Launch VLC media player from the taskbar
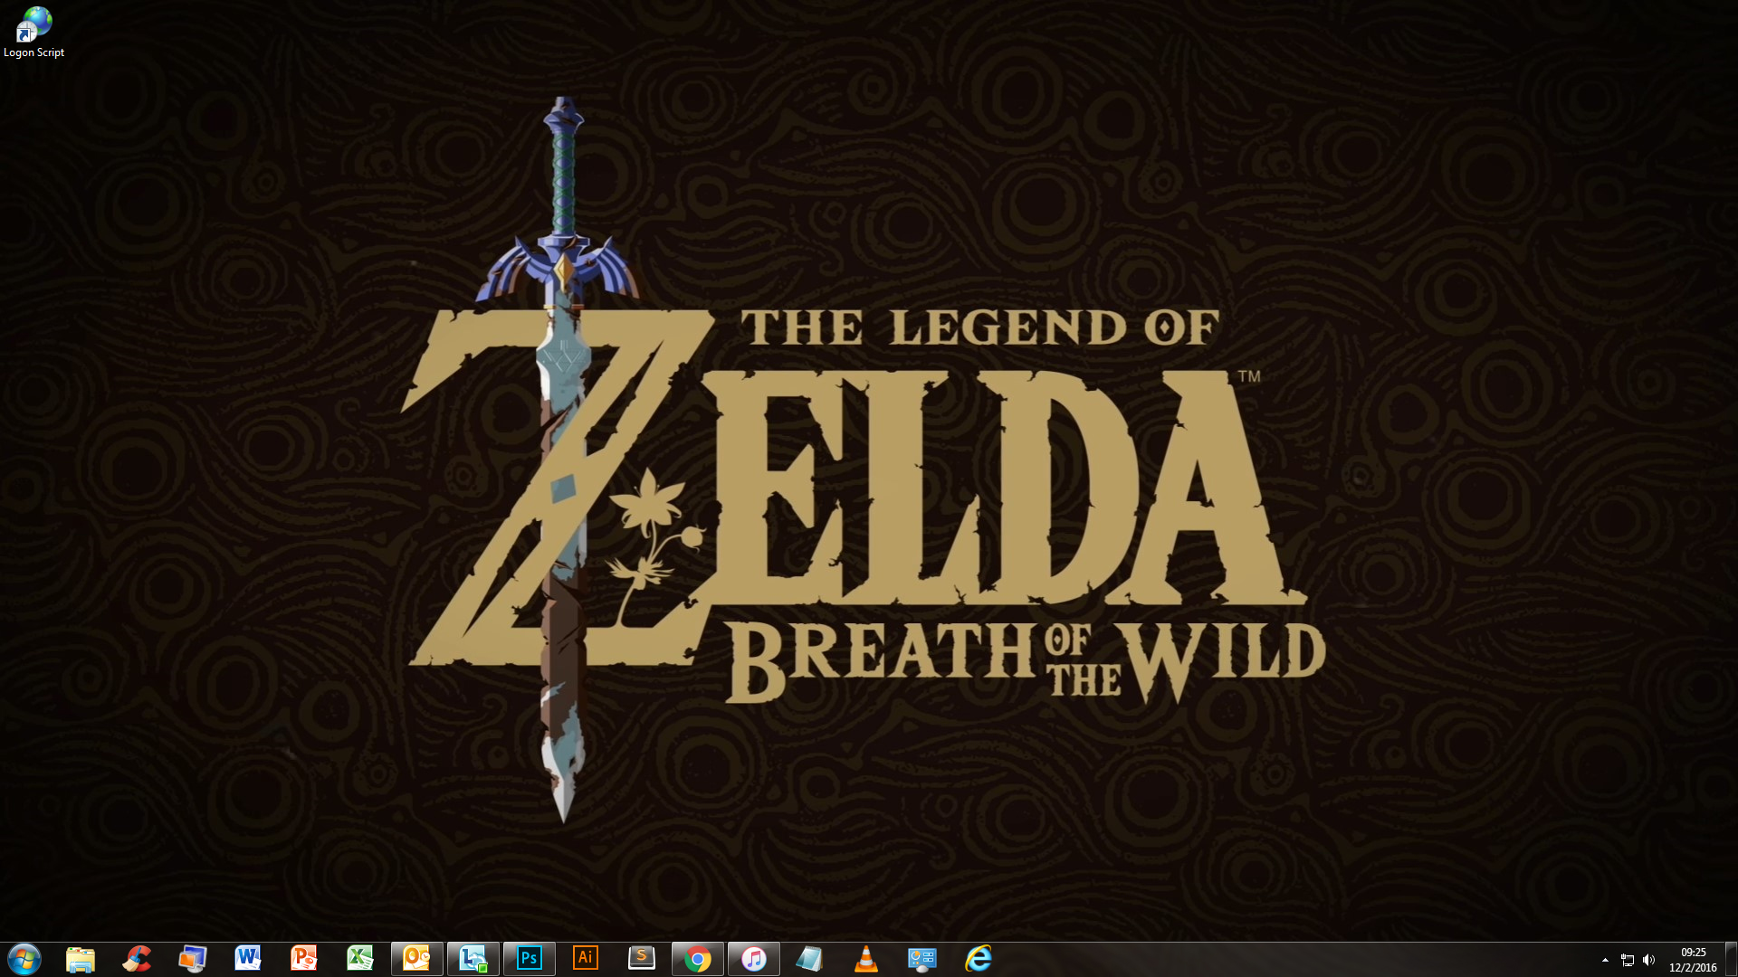This screenshot has height=977, width=1738. click(866, 959)
